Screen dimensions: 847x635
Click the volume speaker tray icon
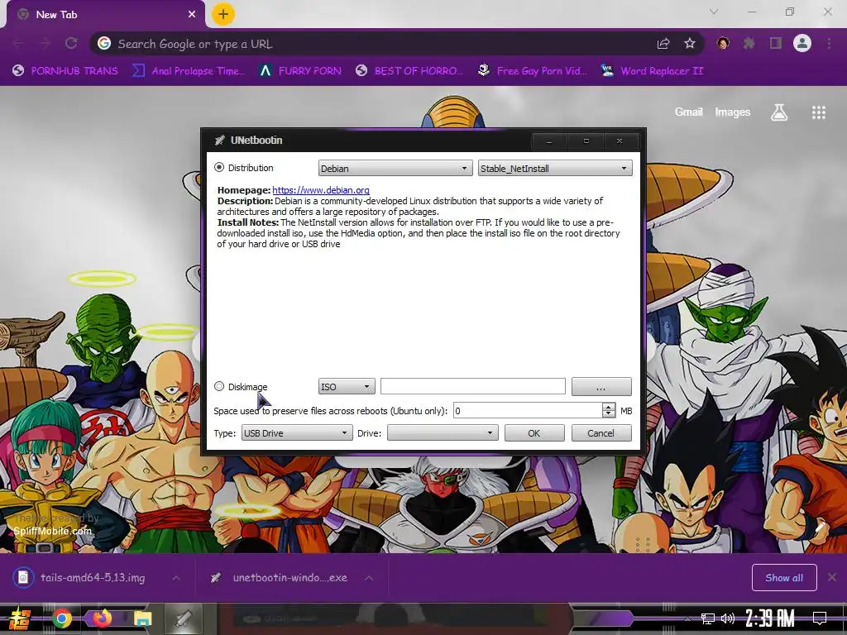[x=728, y=618]
